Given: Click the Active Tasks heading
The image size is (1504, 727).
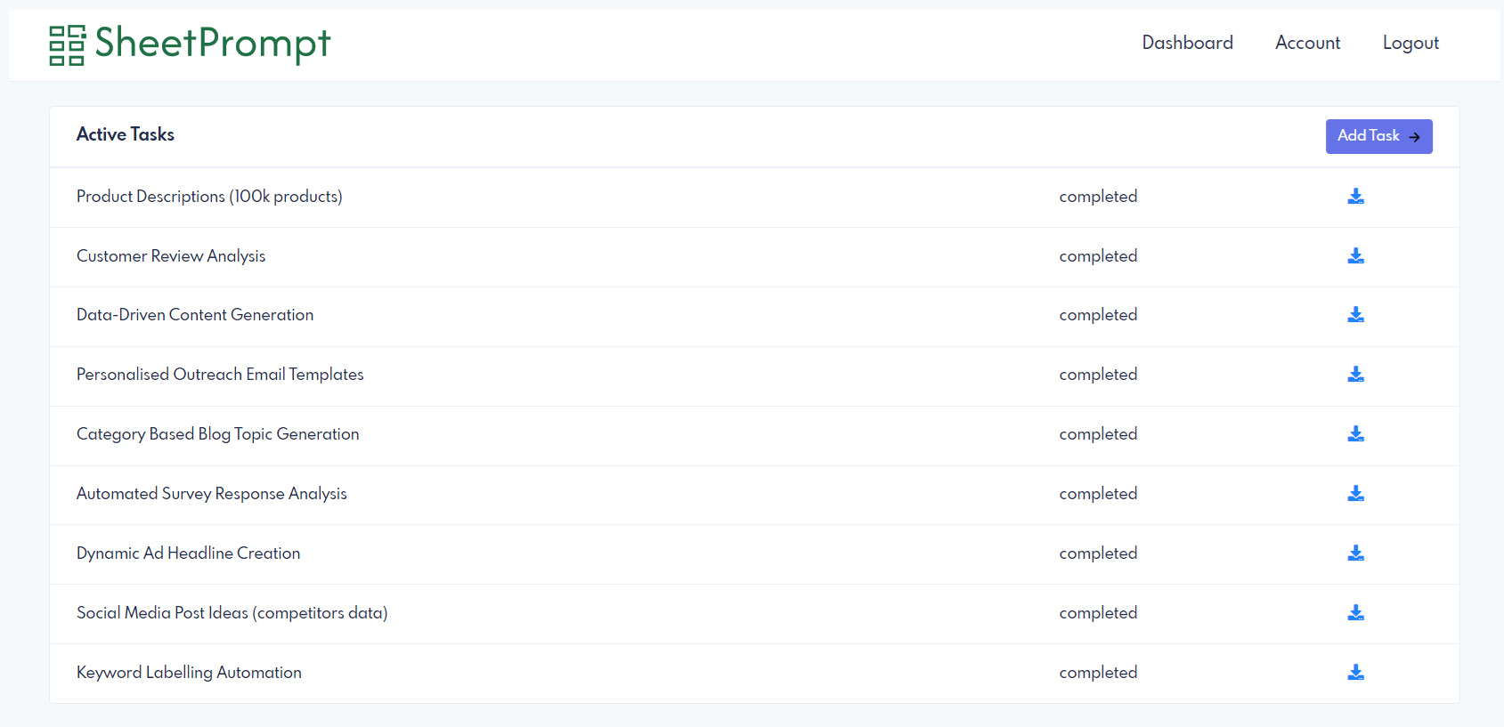Looking at the screenshot, I should 126,134.
